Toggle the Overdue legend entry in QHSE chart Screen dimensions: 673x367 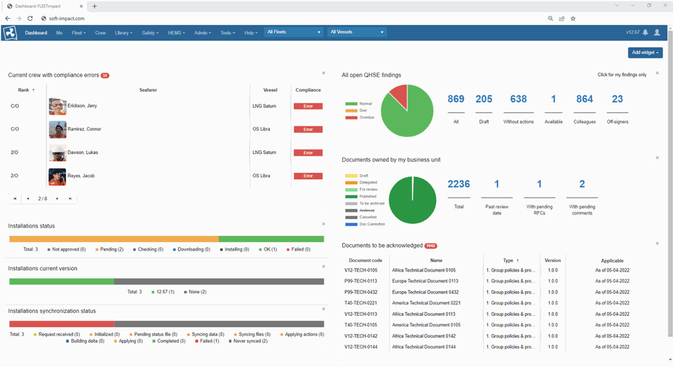pos(359,118)
